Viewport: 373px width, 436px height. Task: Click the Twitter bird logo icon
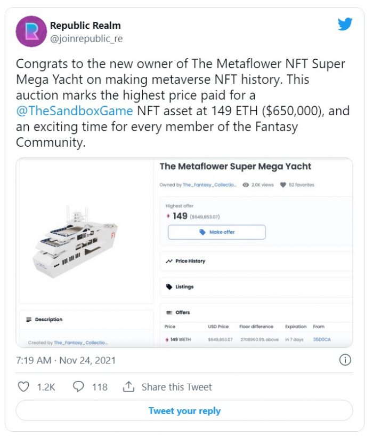coord(345,24)
